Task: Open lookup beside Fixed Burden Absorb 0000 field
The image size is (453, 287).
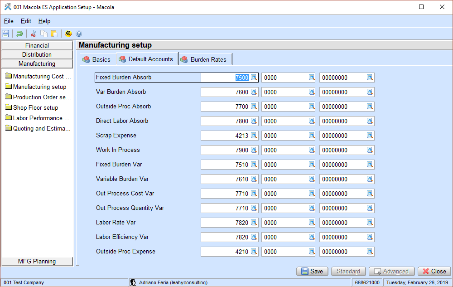Action: pyautogui.click(x=312, y=78)
